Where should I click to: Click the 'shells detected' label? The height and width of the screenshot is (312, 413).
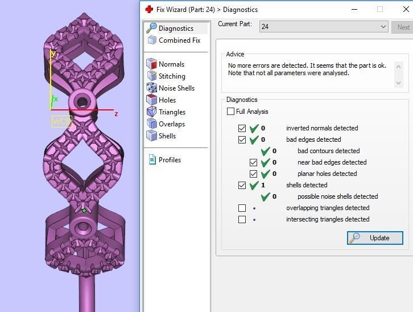307,185
